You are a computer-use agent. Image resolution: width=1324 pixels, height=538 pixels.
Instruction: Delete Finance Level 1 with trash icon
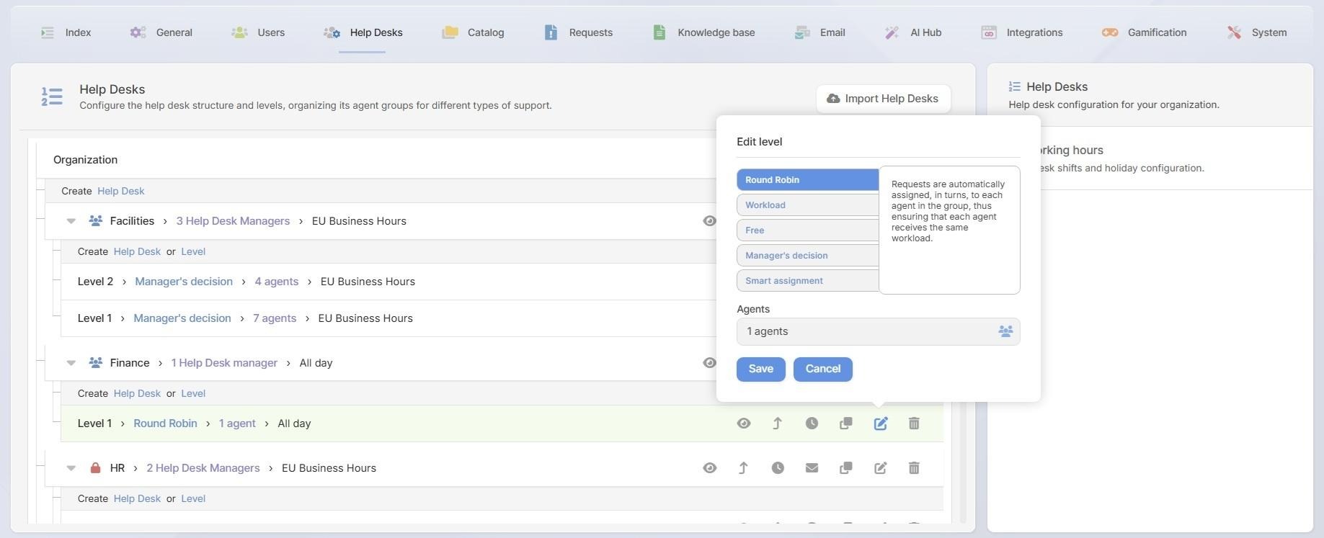(914, 423)
